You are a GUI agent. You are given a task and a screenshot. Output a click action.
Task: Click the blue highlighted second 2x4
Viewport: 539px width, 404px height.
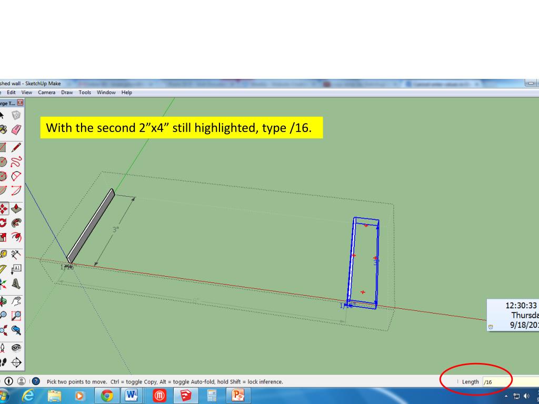(364, 263)
